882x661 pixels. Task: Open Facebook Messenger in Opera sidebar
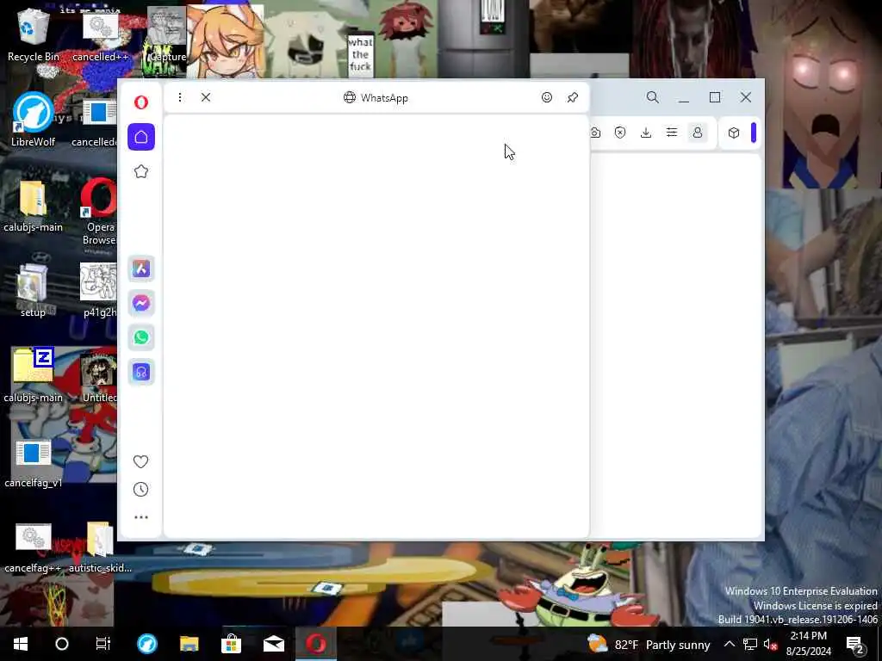pos(141,304)
